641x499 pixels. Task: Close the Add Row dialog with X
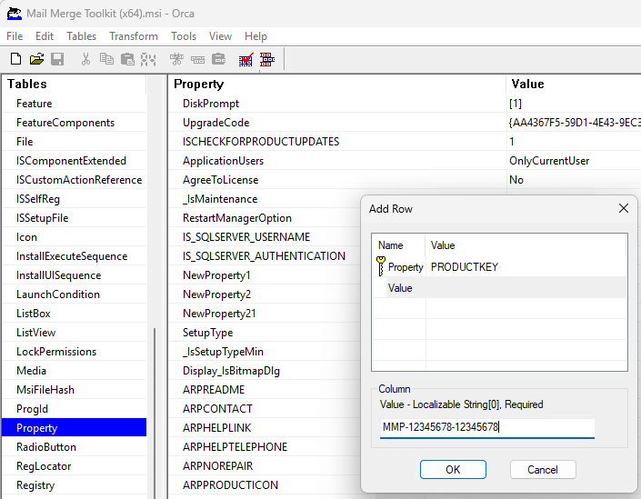coord(624,208)
